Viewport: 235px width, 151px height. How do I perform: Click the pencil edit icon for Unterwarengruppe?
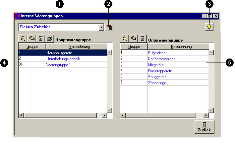[125, 39]
